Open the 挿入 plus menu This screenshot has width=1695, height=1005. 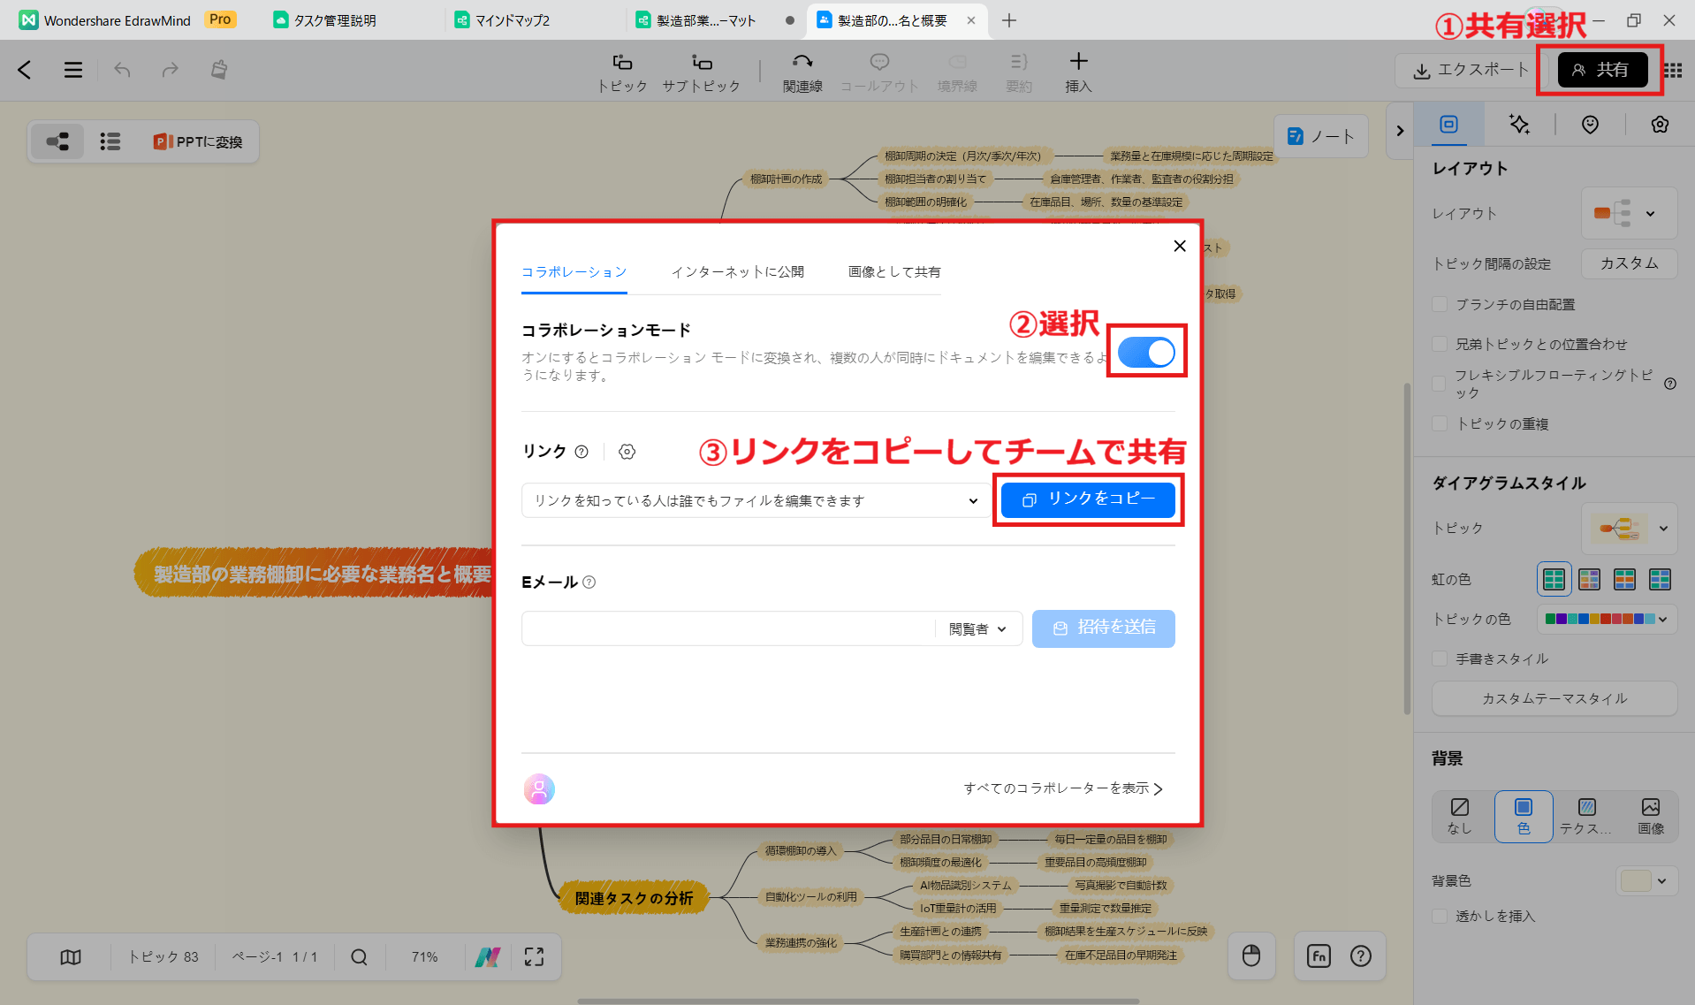tap(1078, 72)
